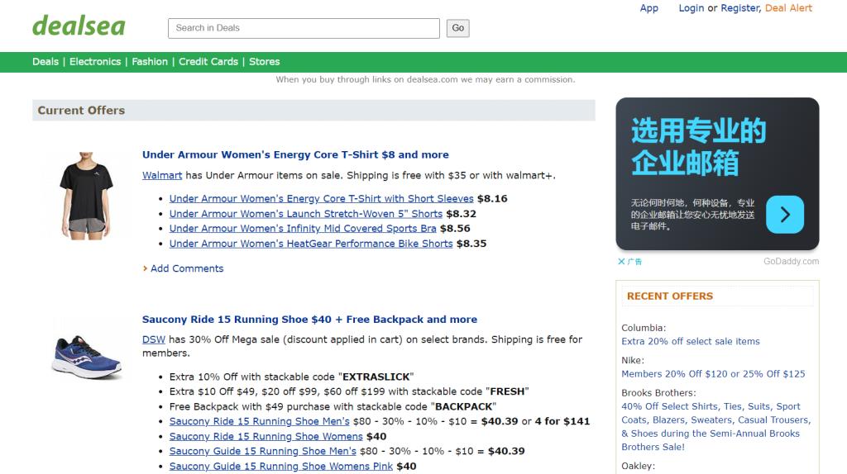Click the Brooks Brothers: store label

coord(658,392)
